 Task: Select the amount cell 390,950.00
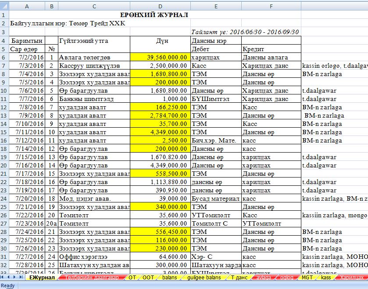click(160, 190)
